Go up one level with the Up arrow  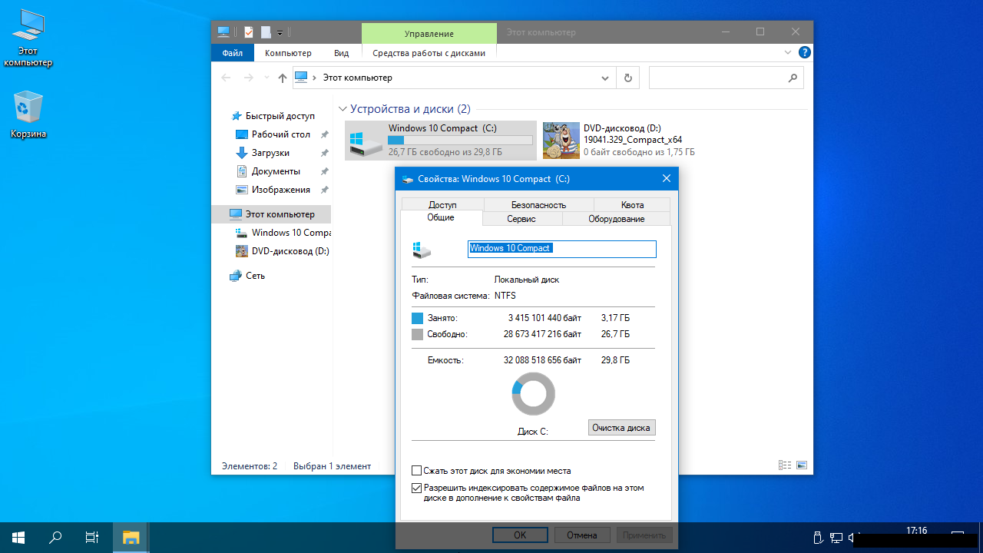point(283,78)
